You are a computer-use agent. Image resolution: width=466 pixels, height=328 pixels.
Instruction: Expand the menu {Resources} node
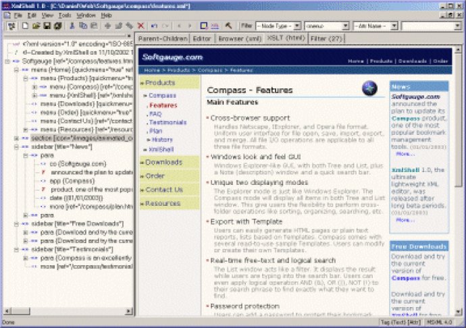(26, 130)
